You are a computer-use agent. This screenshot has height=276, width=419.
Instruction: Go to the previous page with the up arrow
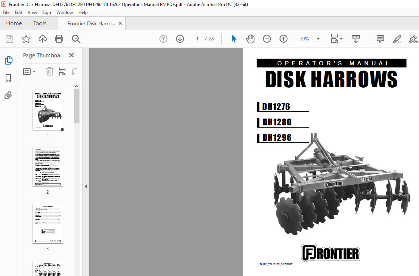pyautogui.click(x=163, y=39)
